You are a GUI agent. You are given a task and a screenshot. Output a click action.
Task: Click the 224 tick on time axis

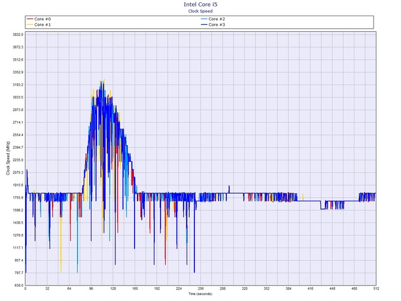pyautogui.click(x=179, y=288)
